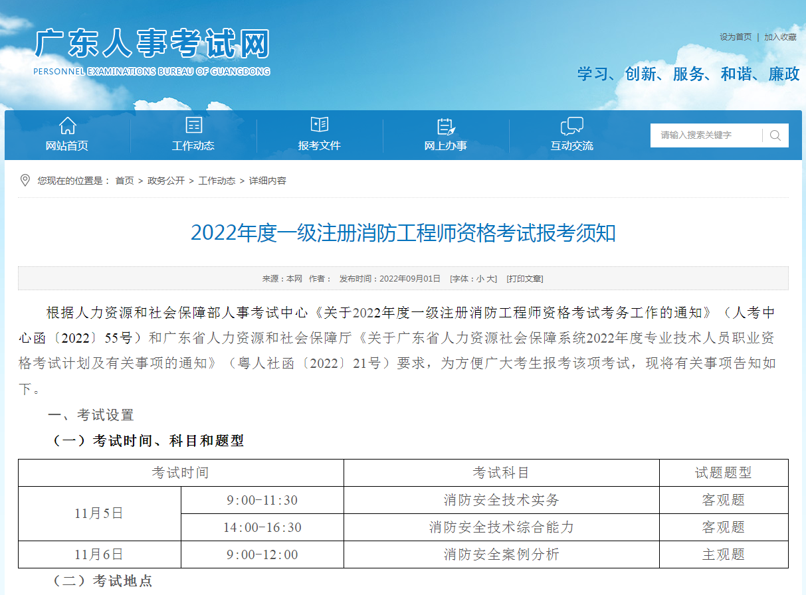Go to 互动交流 menu label

[571, 146]
